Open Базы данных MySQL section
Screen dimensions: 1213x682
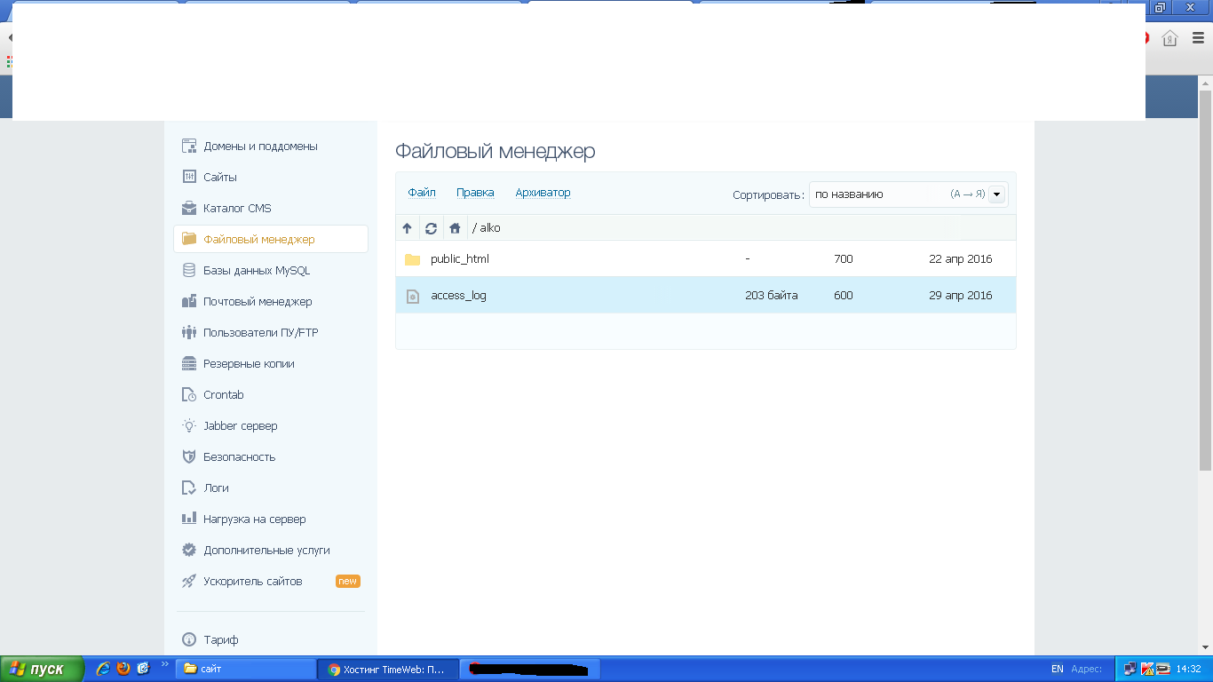coord(256,271)
